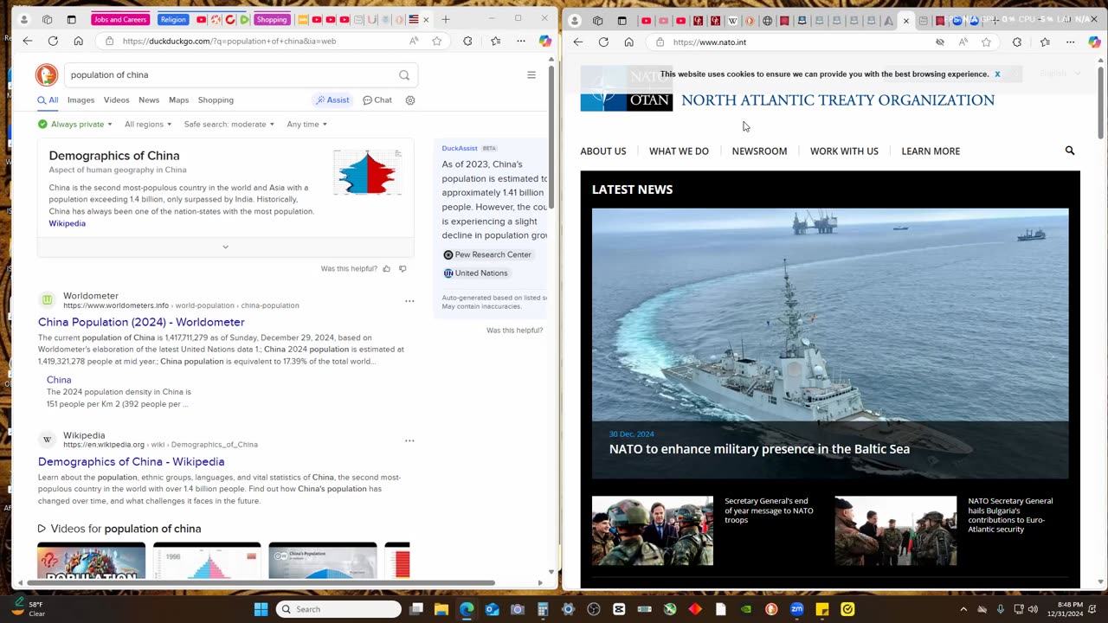Open tracking prevention eye icon in NATO browser
The image size is (1108, 623).
pyautogui.click(x=940, y=42)
